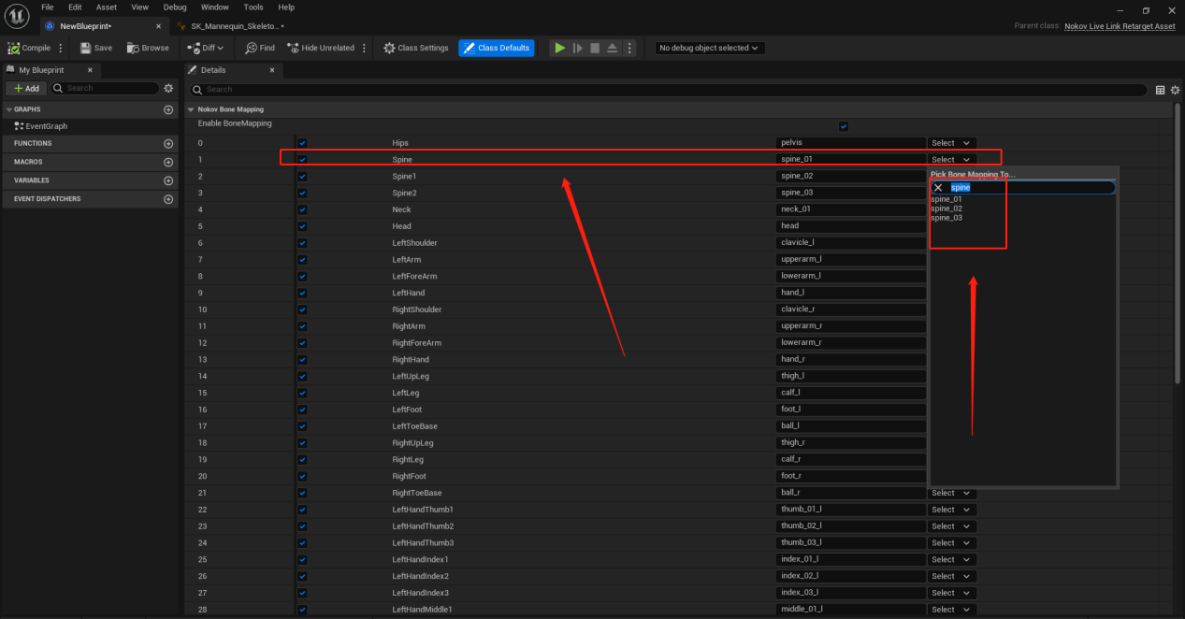The height and width of the screenshot is (619, 1185).
Task: Open Browse to asset in content browser
Action: [132, 48]
